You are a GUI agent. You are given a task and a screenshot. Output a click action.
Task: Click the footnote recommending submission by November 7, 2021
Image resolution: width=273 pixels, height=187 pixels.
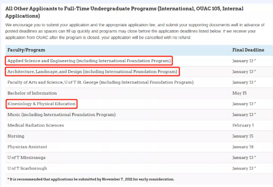click(91, 179)
